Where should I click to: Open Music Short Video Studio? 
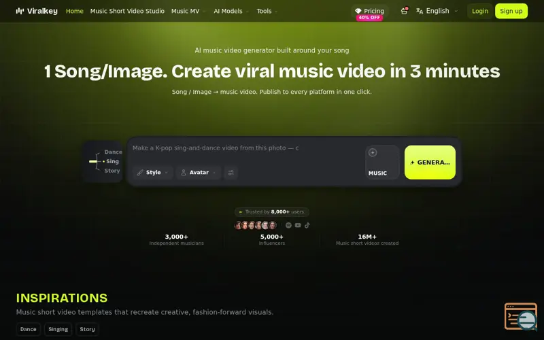pos(127,11)
